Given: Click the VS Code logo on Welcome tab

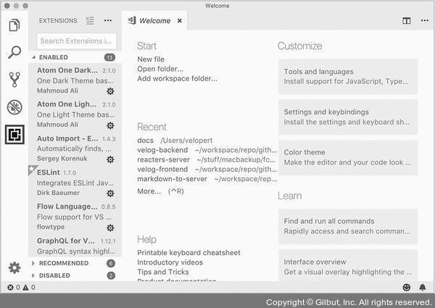Looking at the screenshot, I should coord(132,20).
